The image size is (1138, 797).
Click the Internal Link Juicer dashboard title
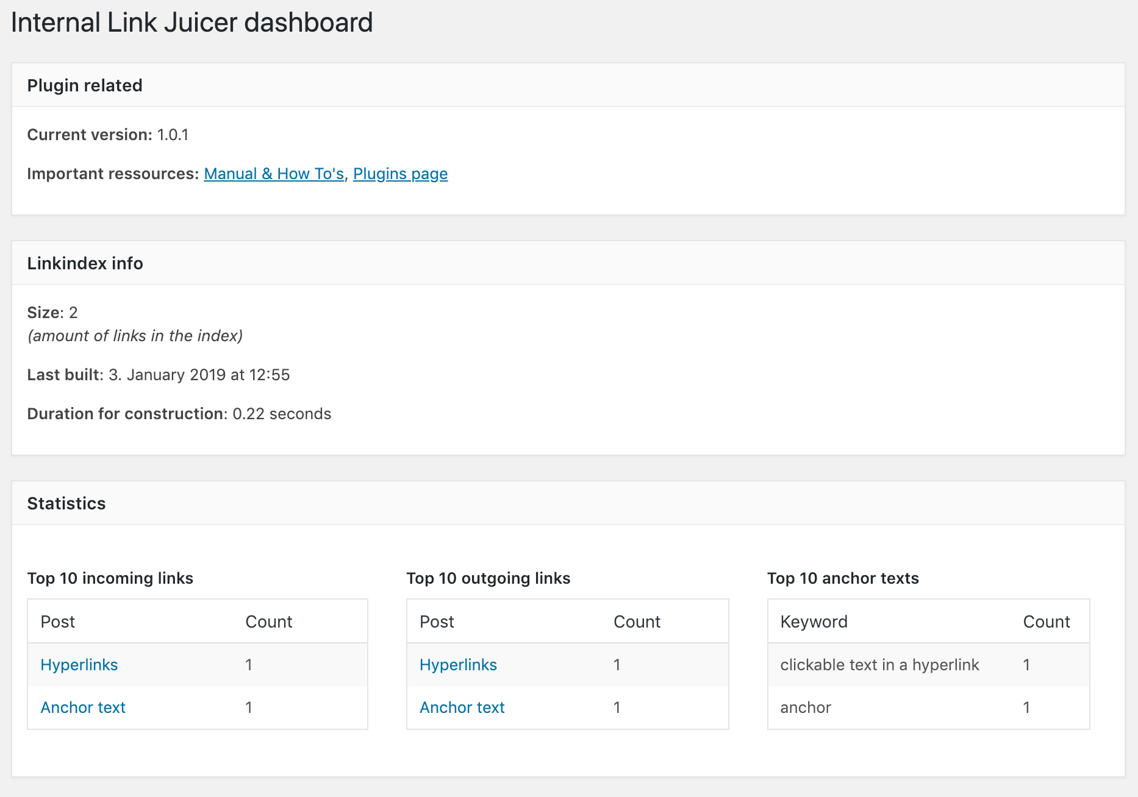(191, 23)
